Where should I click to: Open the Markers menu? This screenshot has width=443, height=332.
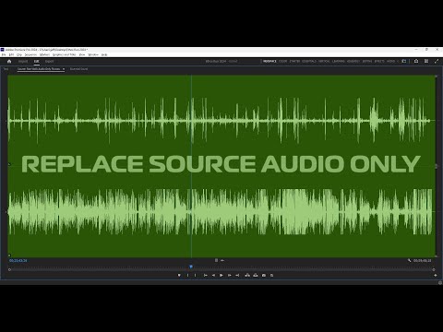tap(44, 54)
